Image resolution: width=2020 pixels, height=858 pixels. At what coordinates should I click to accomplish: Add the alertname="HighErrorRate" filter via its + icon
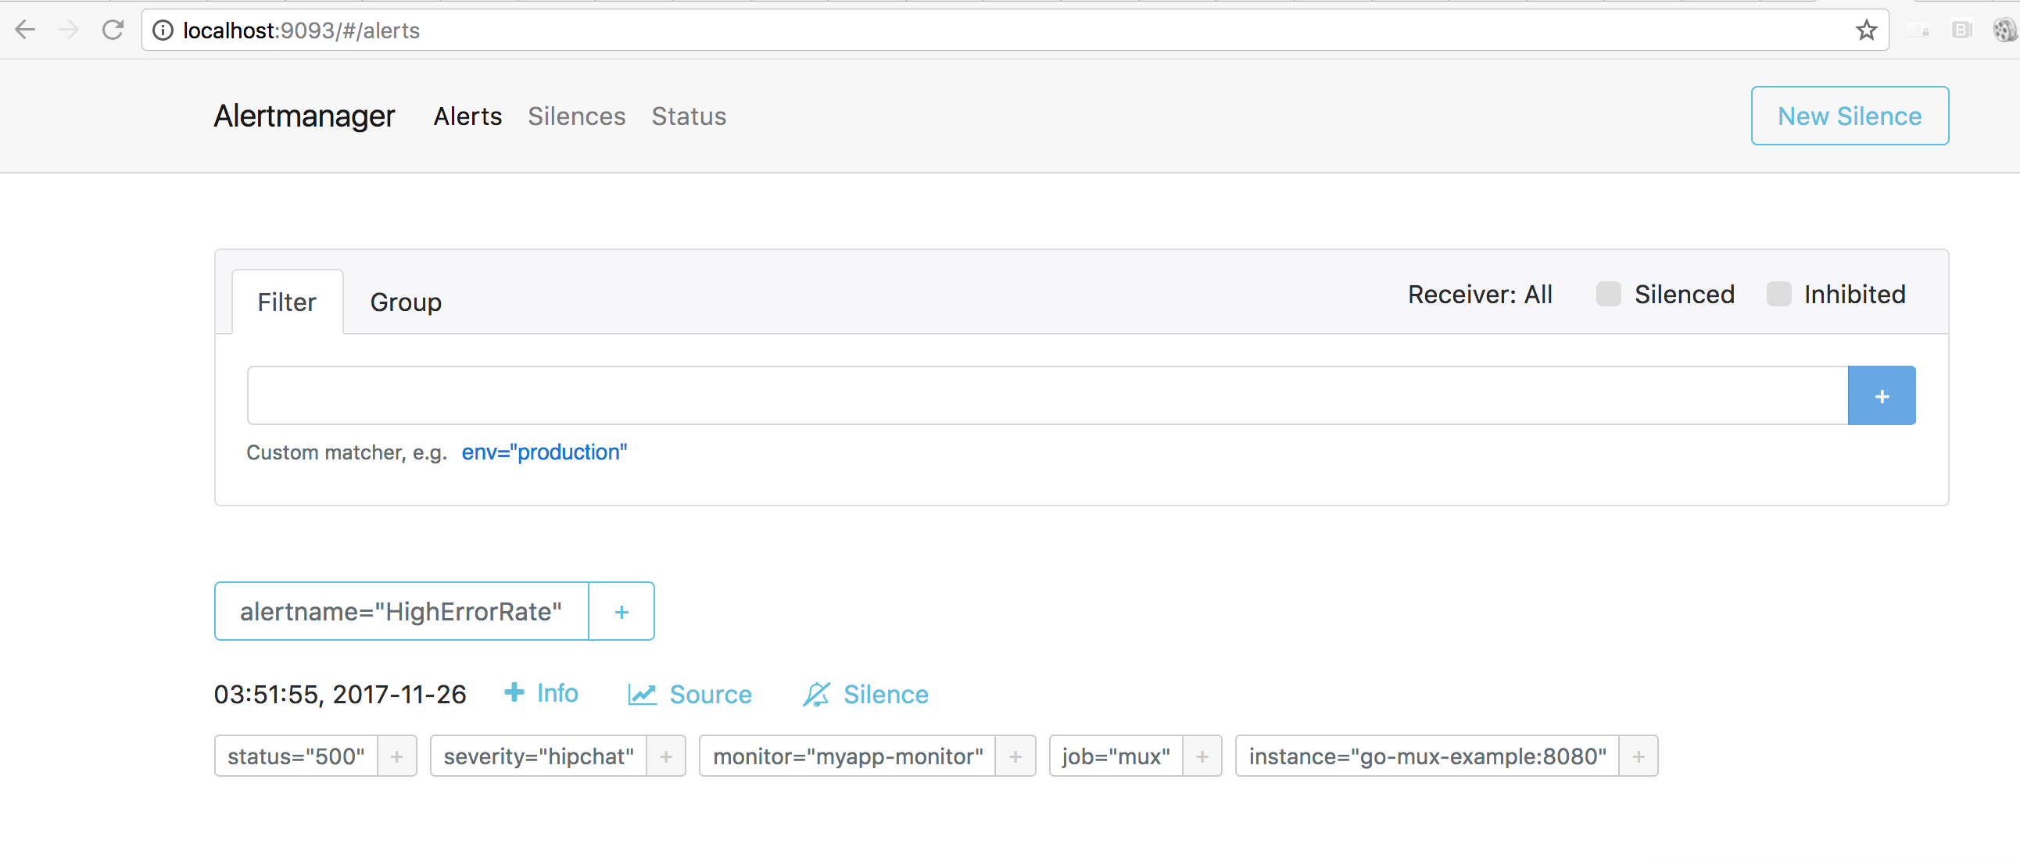(x=621, y=611)
